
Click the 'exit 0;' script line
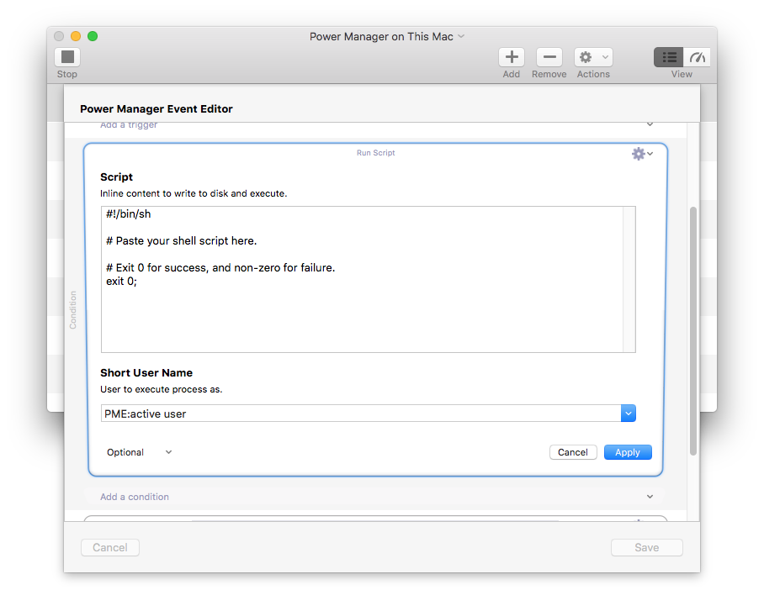tap(121, 282)
